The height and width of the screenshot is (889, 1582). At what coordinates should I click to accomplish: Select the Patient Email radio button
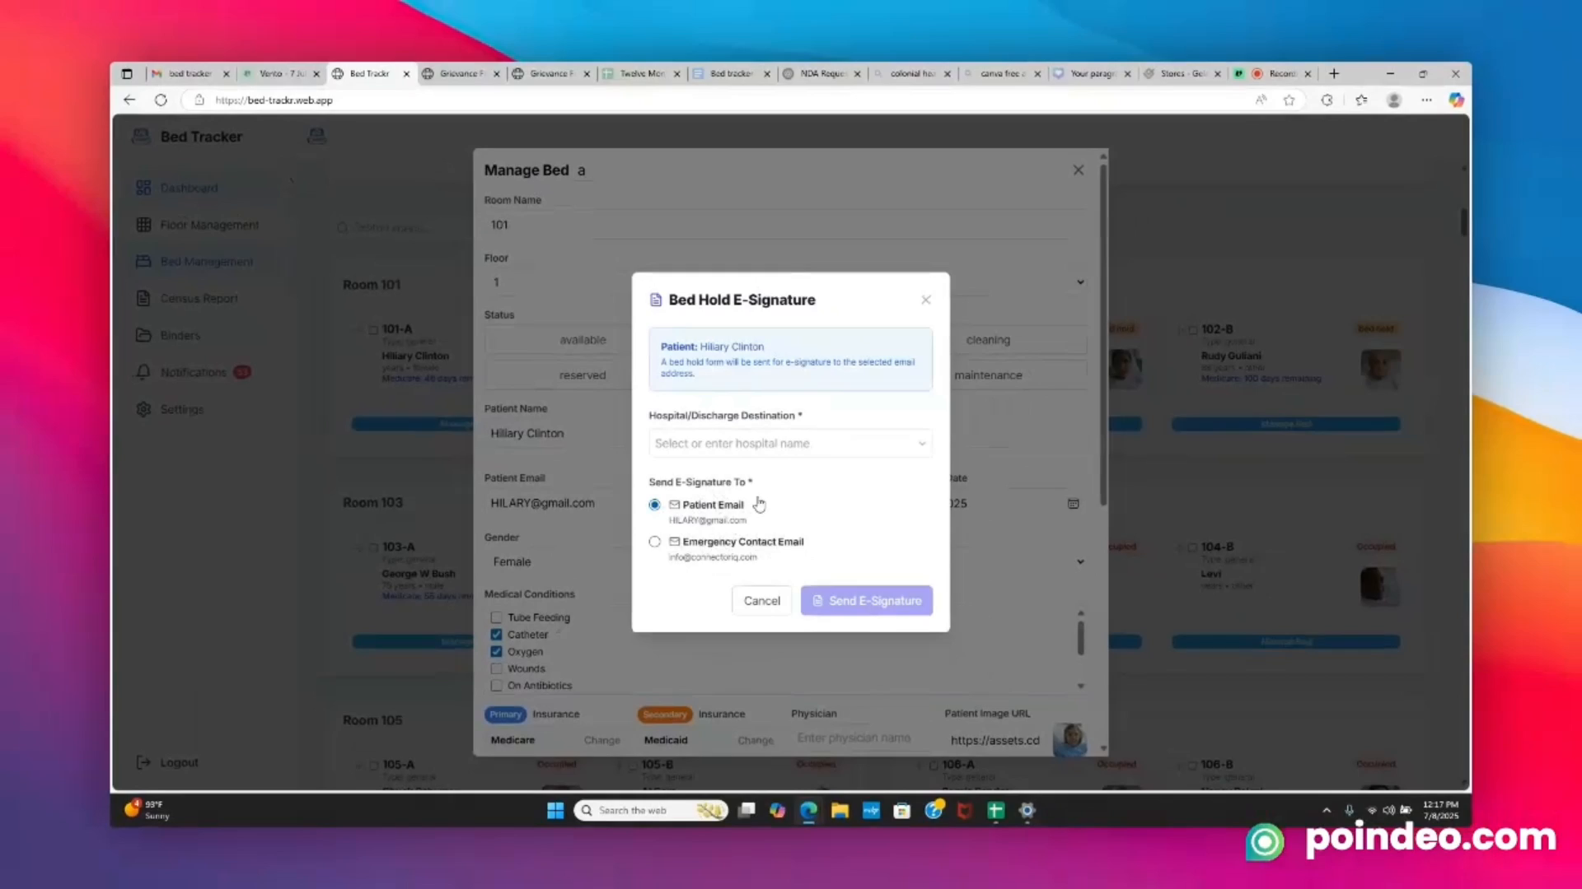(654, 505)
